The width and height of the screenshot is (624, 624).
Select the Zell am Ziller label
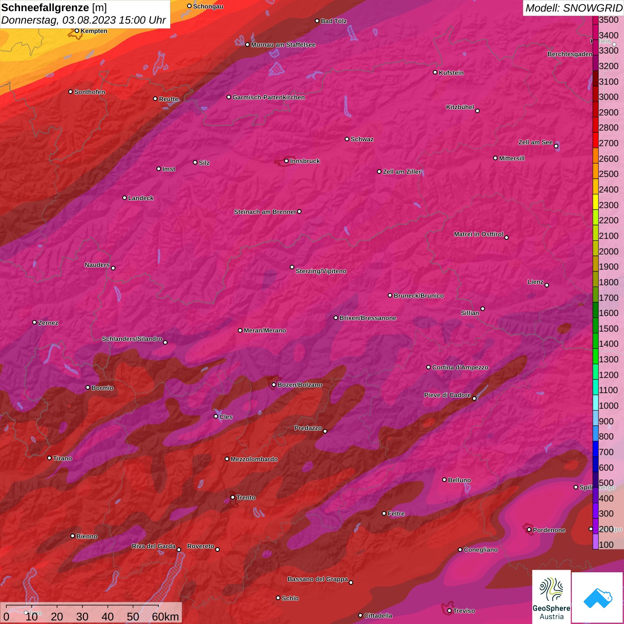click(402, 172)
